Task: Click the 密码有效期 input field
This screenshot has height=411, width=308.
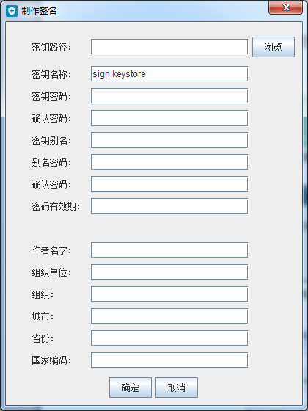Action: click(169, 206)
